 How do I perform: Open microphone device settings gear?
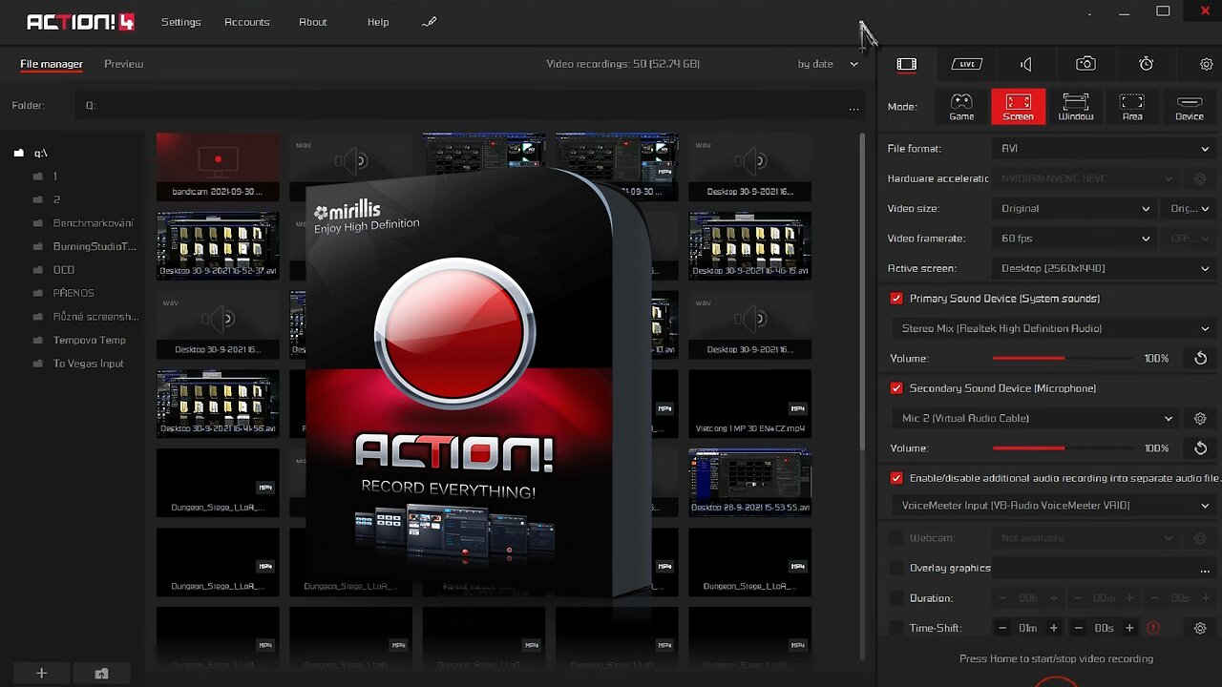(x=1200, y=418)
